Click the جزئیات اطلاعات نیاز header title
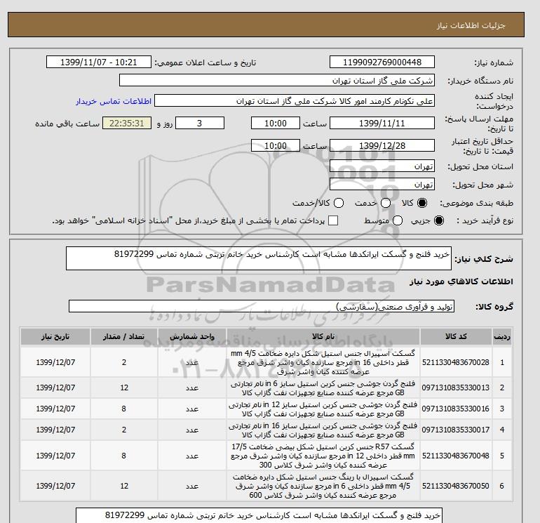 click(x=471, y=25)
